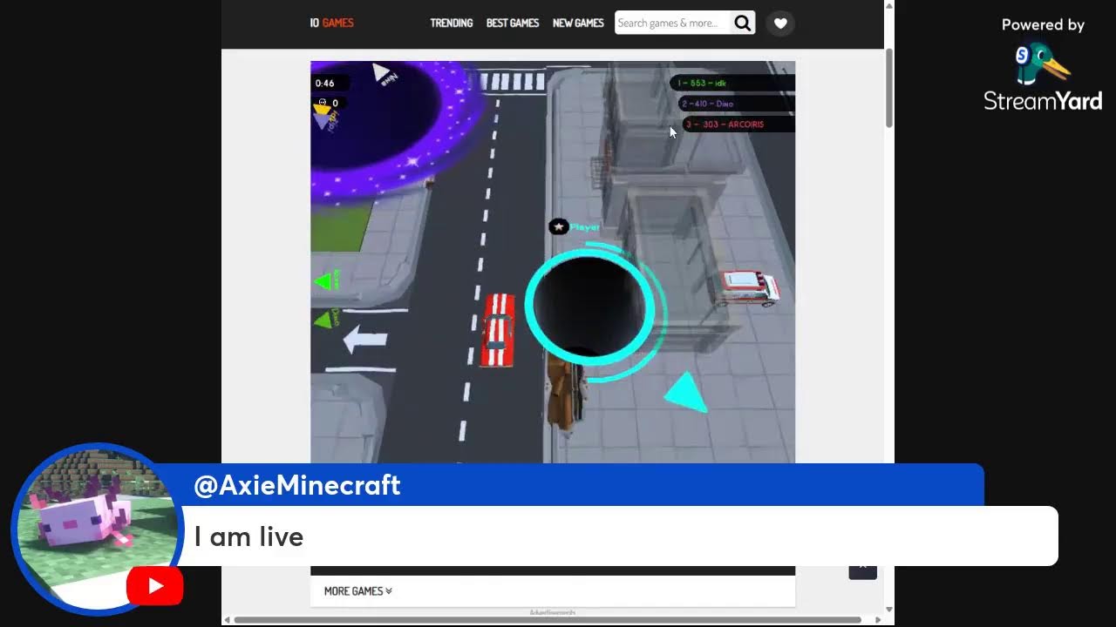Image resolution: width=1116 pixels, height=627 pixels.
Task: Click the vertical page scrollbar thumb
Action: pos(889,87)
